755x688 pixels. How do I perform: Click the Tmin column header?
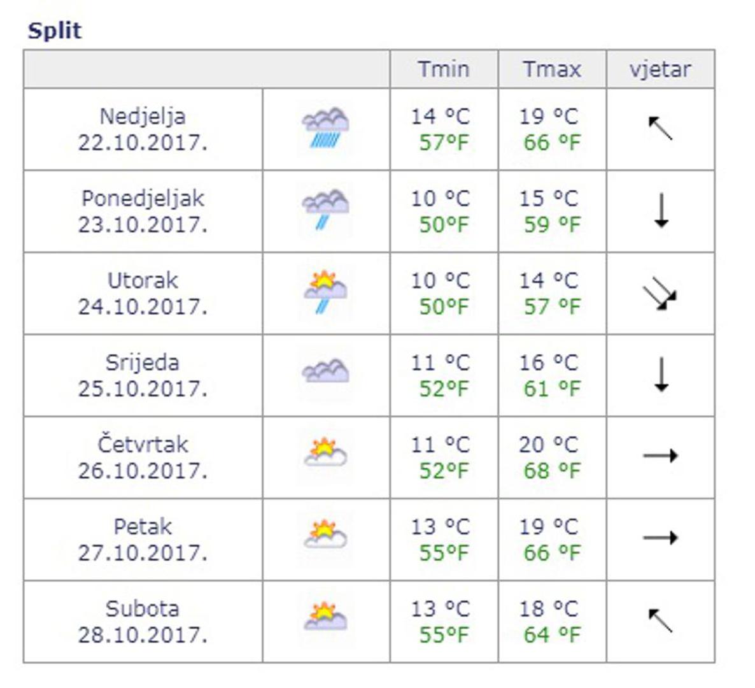tap(444, 69)
